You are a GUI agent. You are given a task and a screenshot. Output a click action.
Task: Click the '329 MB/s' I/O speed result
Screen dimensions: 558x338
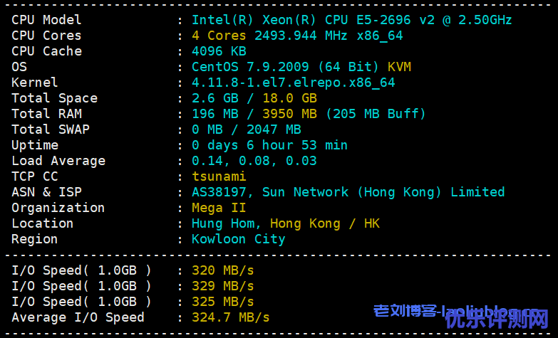coord(223,286)
